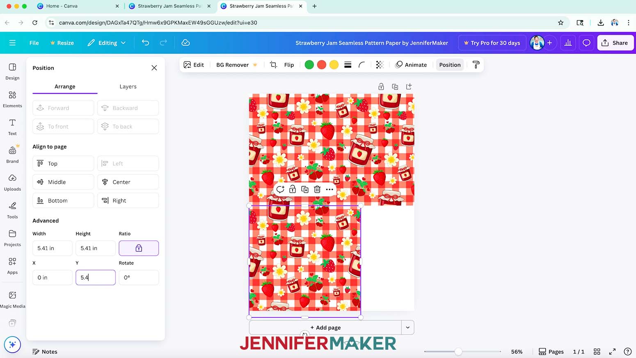
Task: Open the yellow color swatch
Action: [x=334, y=65]
